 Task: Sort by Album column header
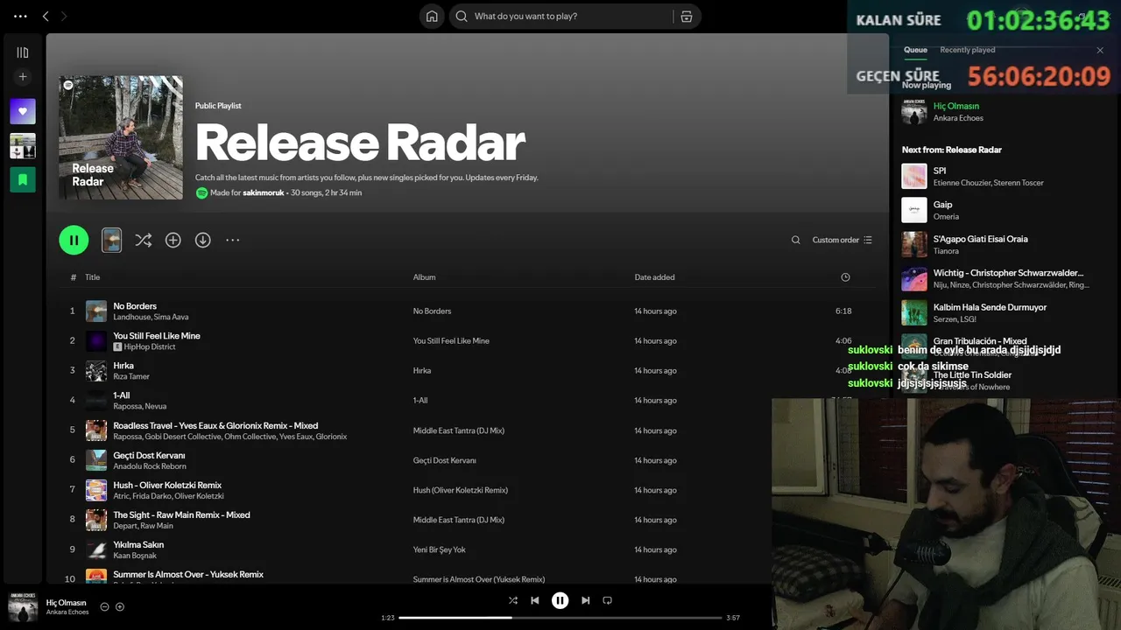(x=424, y=277)
